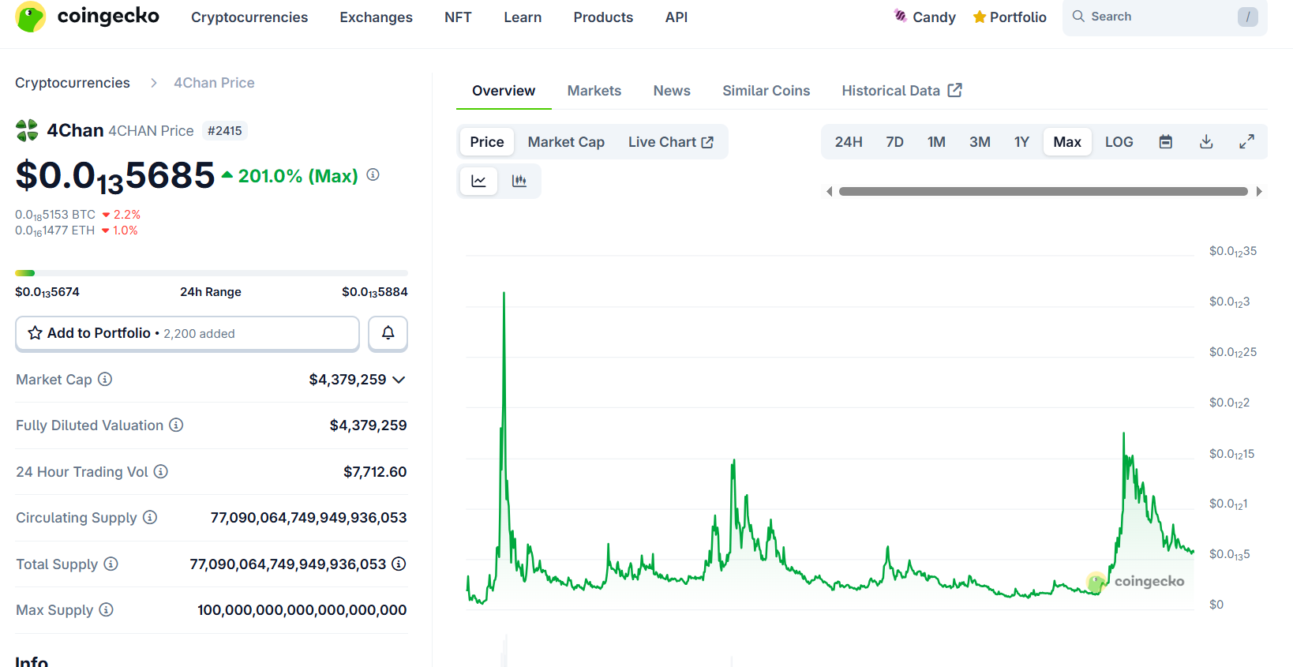Click 24 Hour Trading Vol info icon
1293x667 pixels.
tap(161, 471)
